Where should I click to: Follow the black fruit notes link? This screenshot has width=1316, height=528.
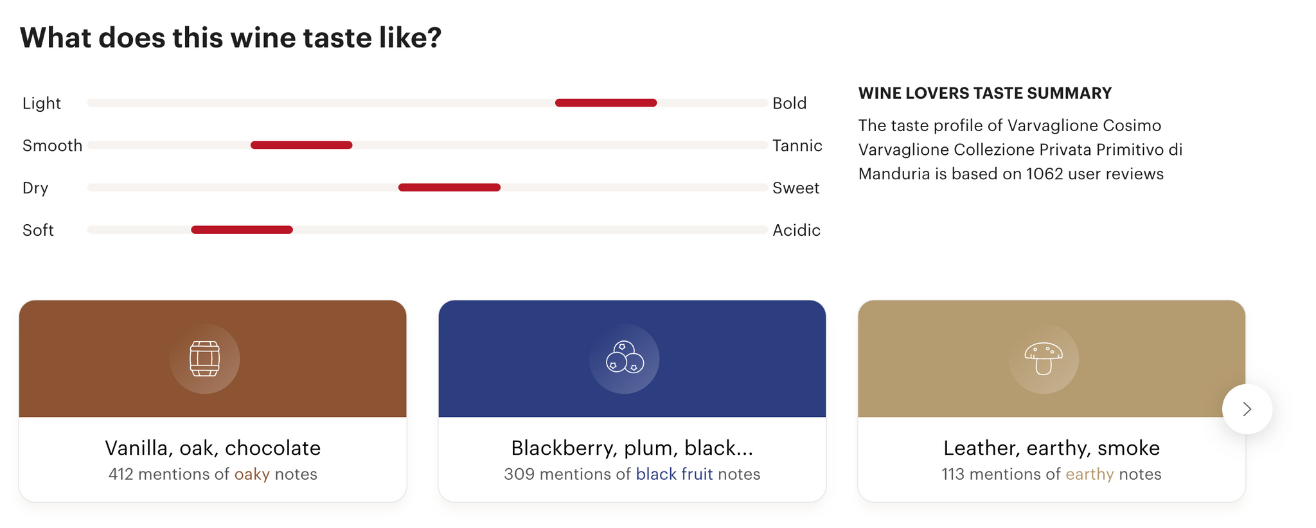674,474
